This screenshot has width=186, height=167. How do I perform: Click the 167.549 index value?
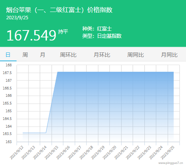(31, 35)
